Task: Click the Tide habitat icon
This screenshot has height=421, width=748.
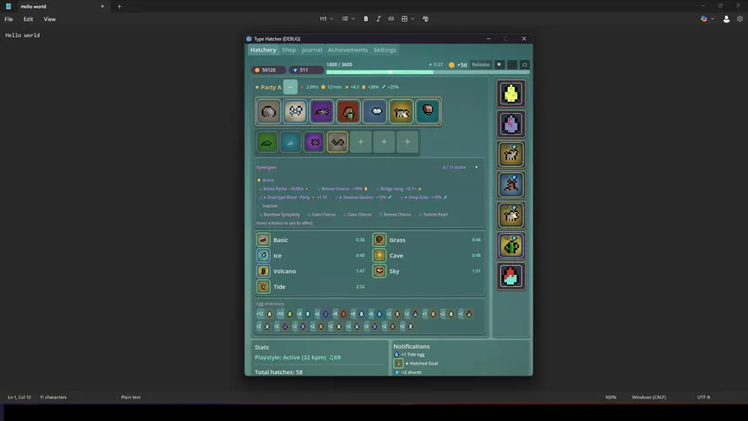Action: pyautogui.click(x=264, y=286)
